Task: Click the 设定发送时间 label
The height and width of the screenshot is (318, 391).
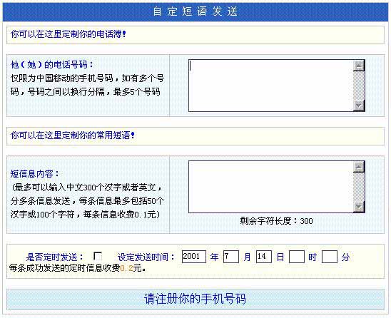Action: pos(146,257)
